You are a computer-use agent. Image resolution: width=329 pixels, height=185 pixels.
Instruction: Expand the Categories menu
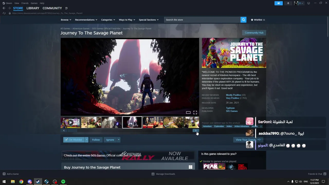[108, 20]
